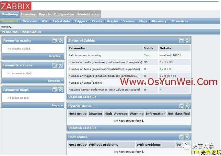
Task: Switch to the Inventory tab
Action: pyautogui.click(x=28, y=14)
